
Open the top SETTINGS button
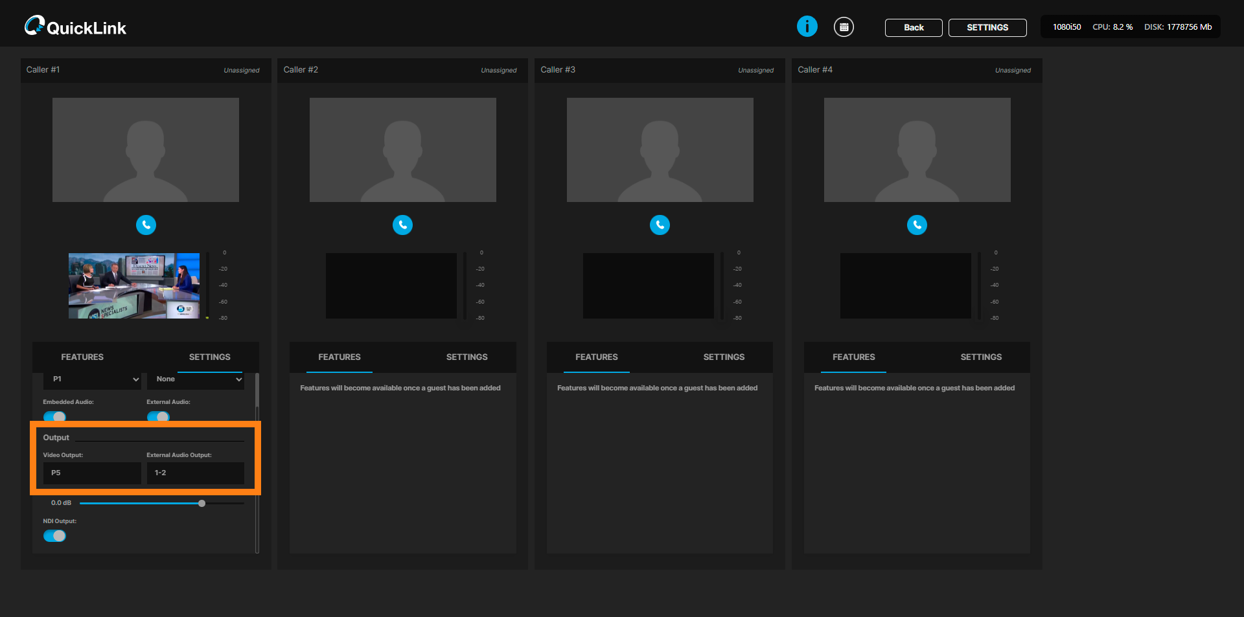pyautogui.click(x=987, y=28)
